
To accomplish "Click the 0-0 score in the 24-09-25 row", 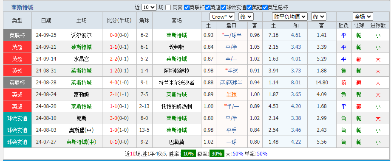I will tap(113, 35).
